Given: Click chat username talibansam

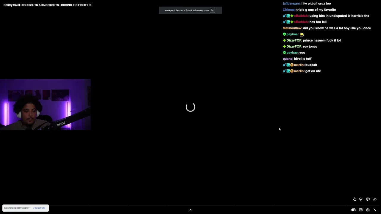Looking at the screenshot, I should (291, 4).
